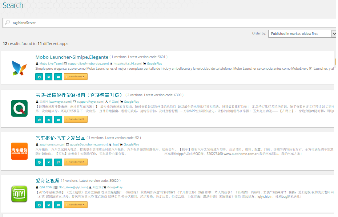Click the clock icon button in the 爱奇艺视频 result
338x217 pixels.
39,205
